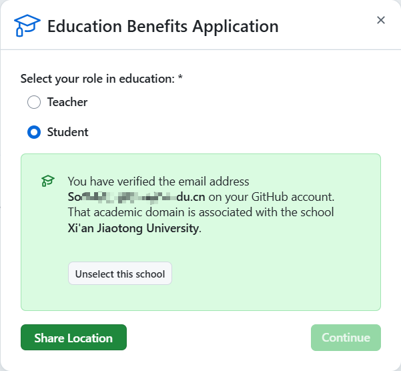Click the Teacher label text
Image resolution: width=401 pixels, height=371 pixels.
point(67,102)
